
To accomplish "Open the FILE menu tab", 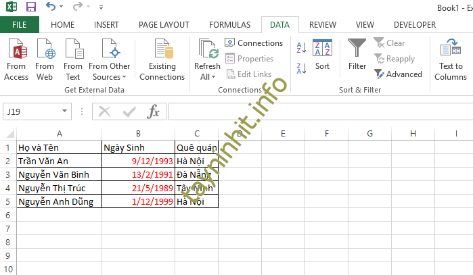I will 20,25.
